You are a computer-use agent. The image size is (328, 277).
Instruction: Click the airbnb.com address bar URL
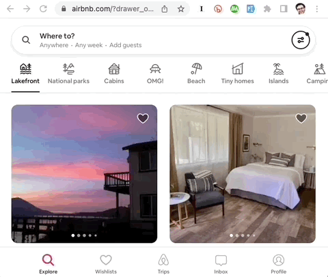pyautogui.click(x=113, y=9)
